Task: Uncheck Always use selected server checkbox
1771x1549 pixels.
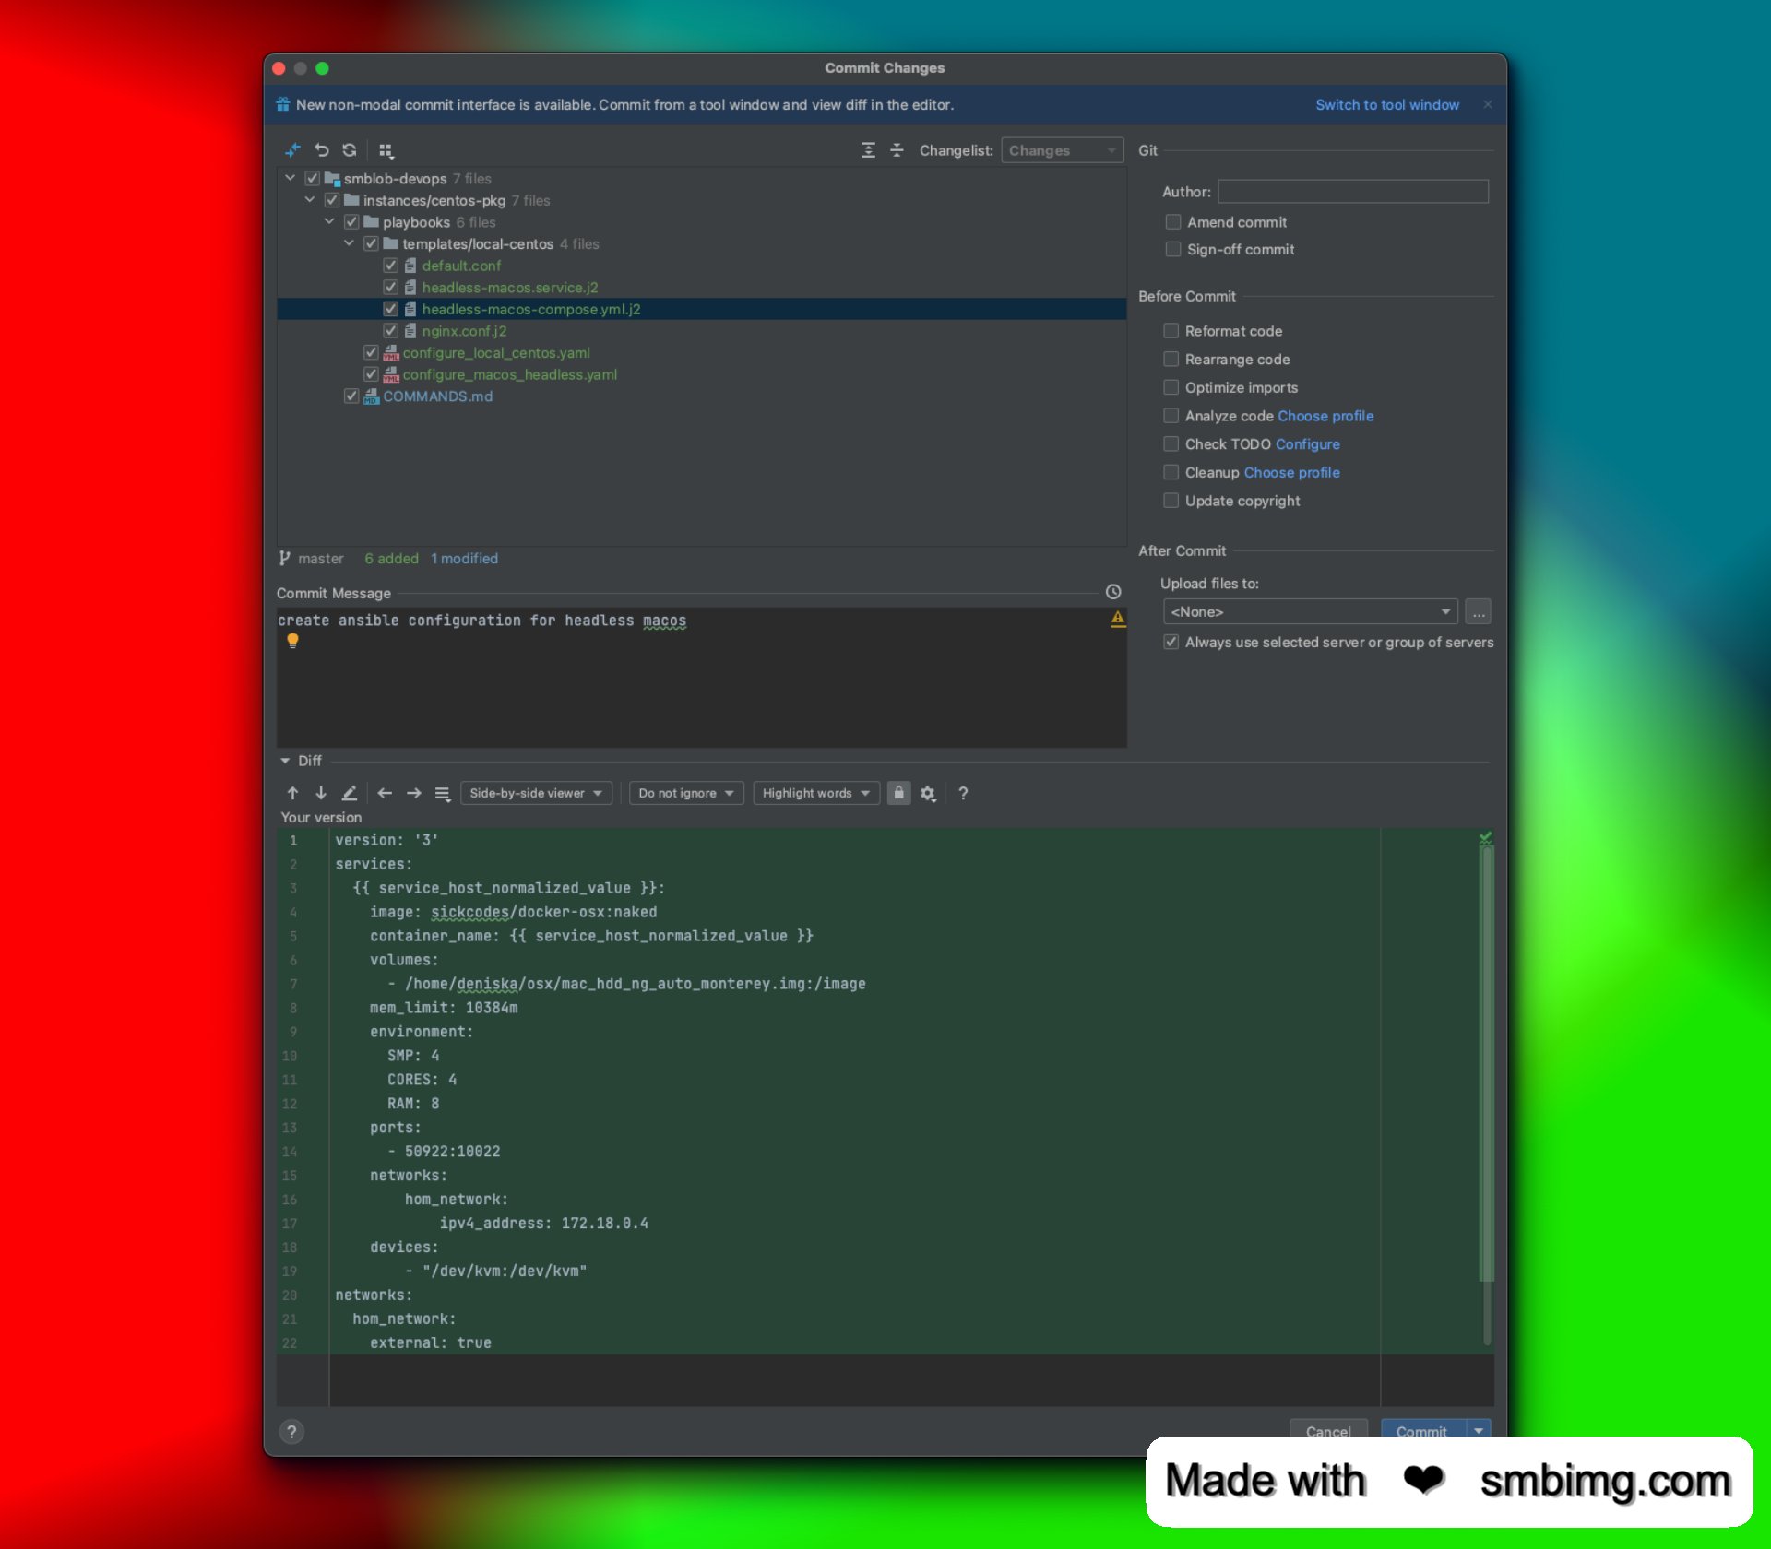Action: click(1171, 642)
